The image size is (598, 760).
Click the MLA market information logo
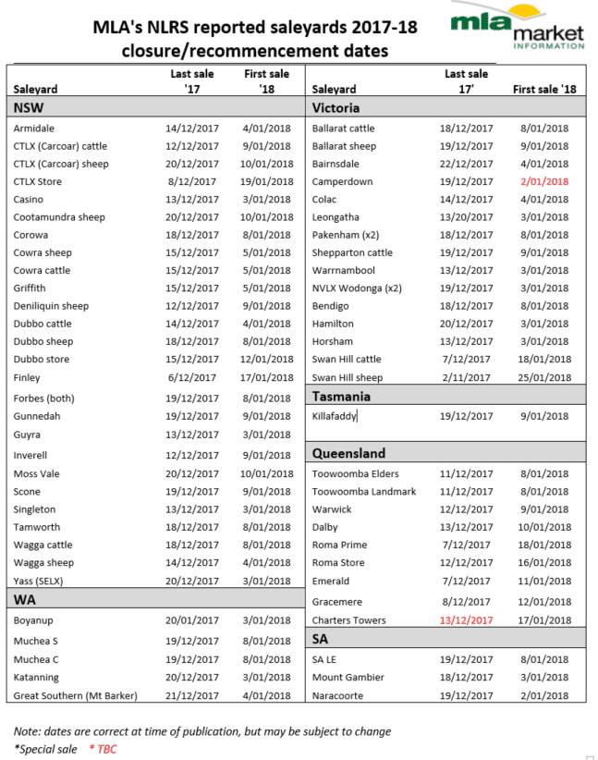coord(518,26)
